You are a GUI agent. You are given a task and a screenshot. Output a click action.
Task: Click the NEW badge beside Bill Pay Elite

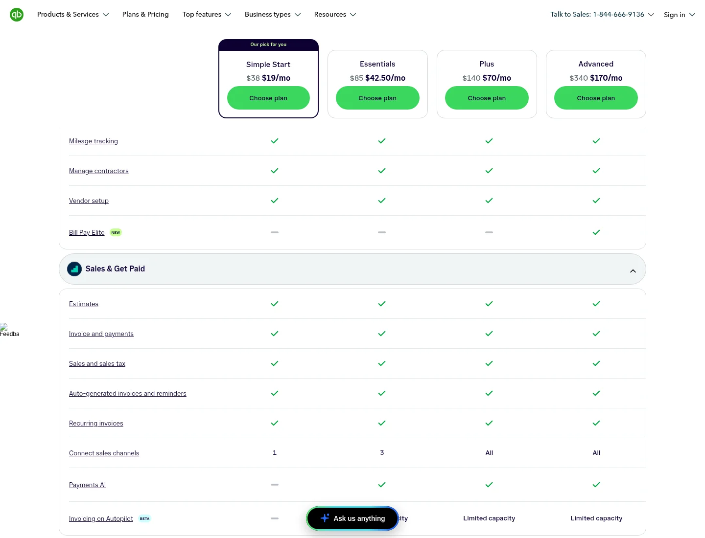click(x=116, y=232)
